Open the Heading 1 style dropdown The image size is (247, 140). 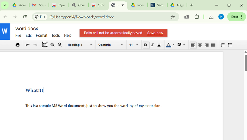coord(80,45)
